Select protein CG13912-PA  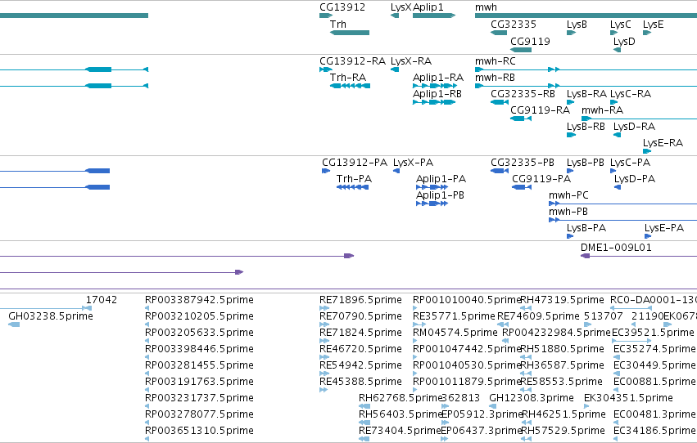point(355,163)
